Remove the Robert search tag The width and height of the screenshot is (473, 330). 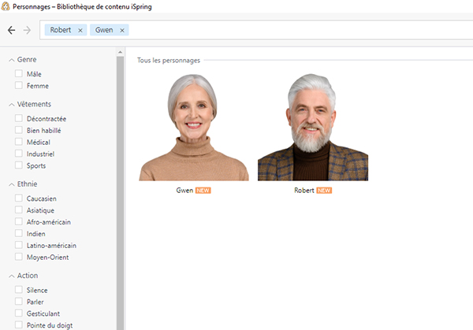(80, 31)
